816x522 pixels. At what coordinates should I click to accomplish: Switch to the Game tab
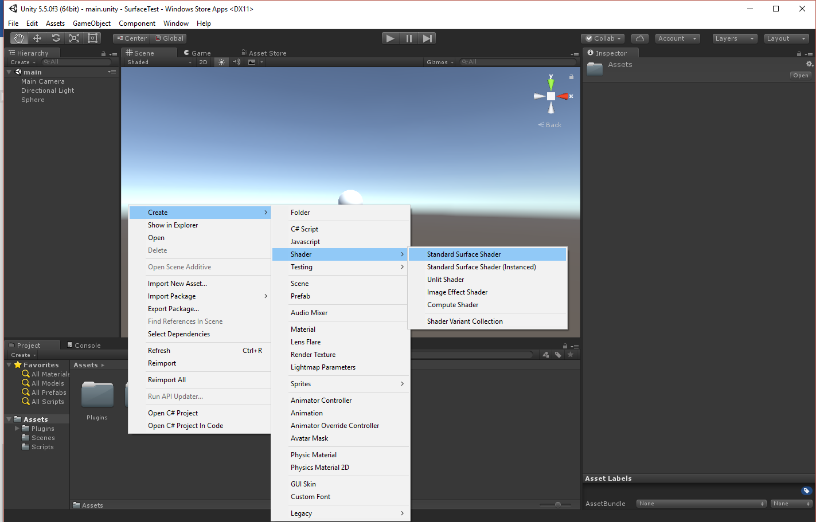pyautogui.click(x=197, y=53)
